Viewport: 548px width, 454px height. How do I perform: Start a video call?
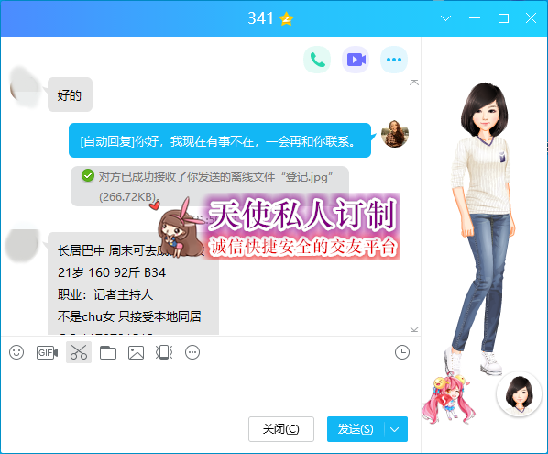(x=356, y=60)
